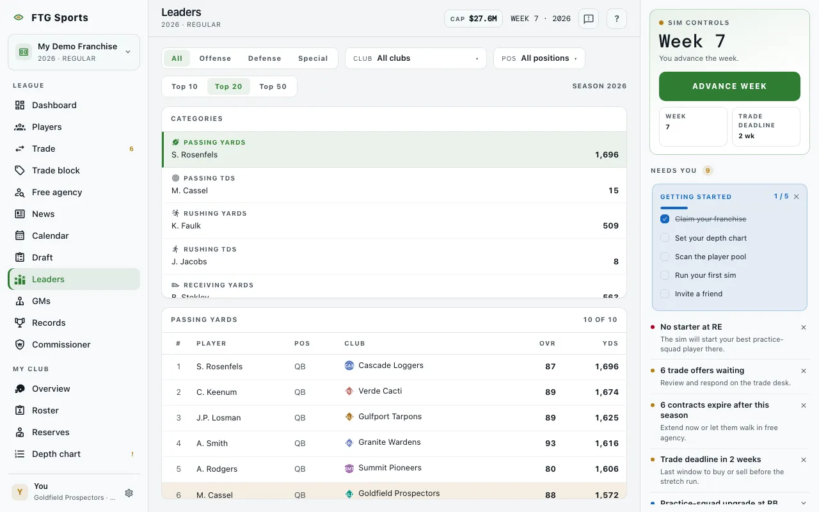The height and width of the screenshot is (512, 819).
Task: Expand My Demo Franchise selector
Action: click(74, 52)
